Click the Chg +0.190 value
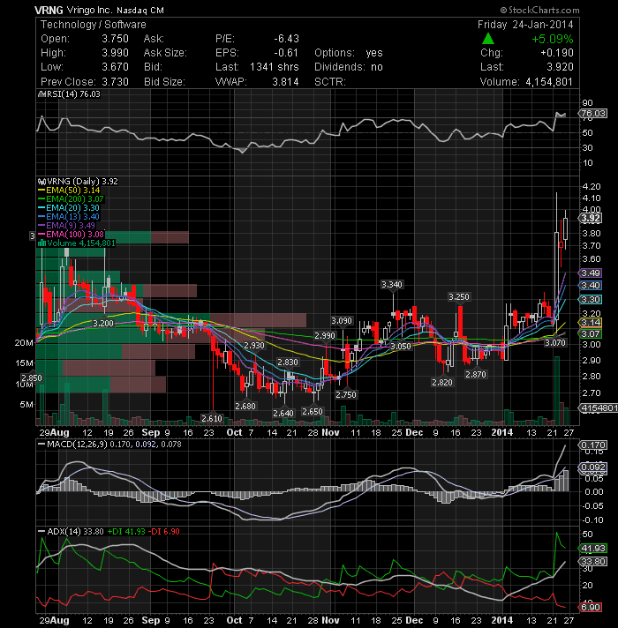This screenshot has width=618, height=628. click(x=557, y=53)
